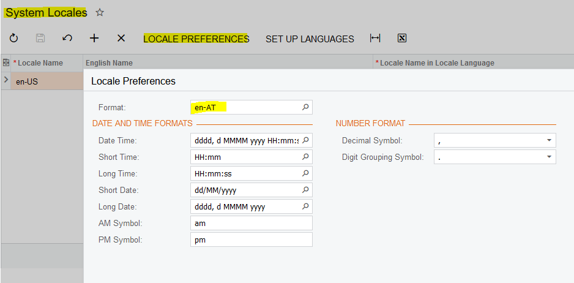Delete row with the X icon
The height and width of the screenshot is (283, 574).
tap(121, 39)
